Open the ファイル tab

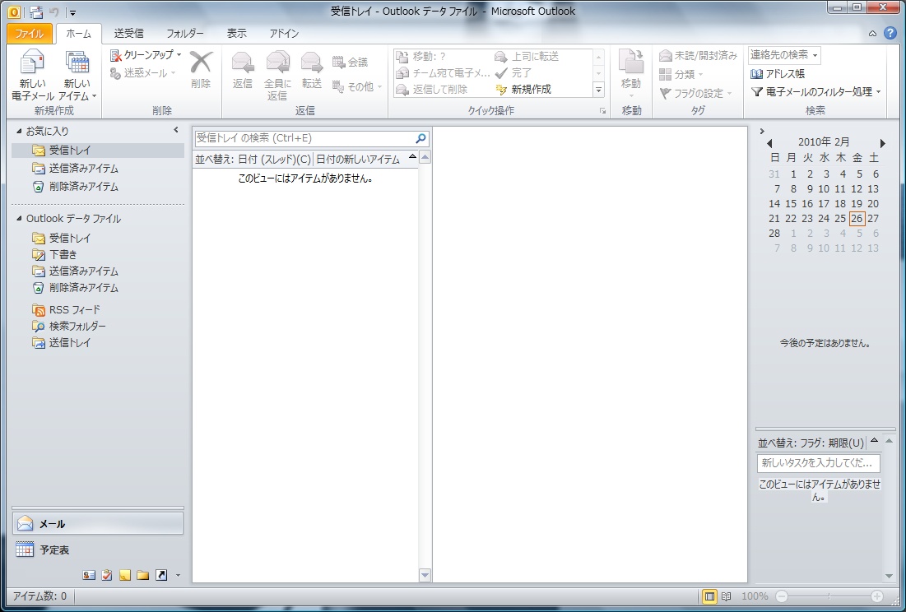click(x=30, y=34)
